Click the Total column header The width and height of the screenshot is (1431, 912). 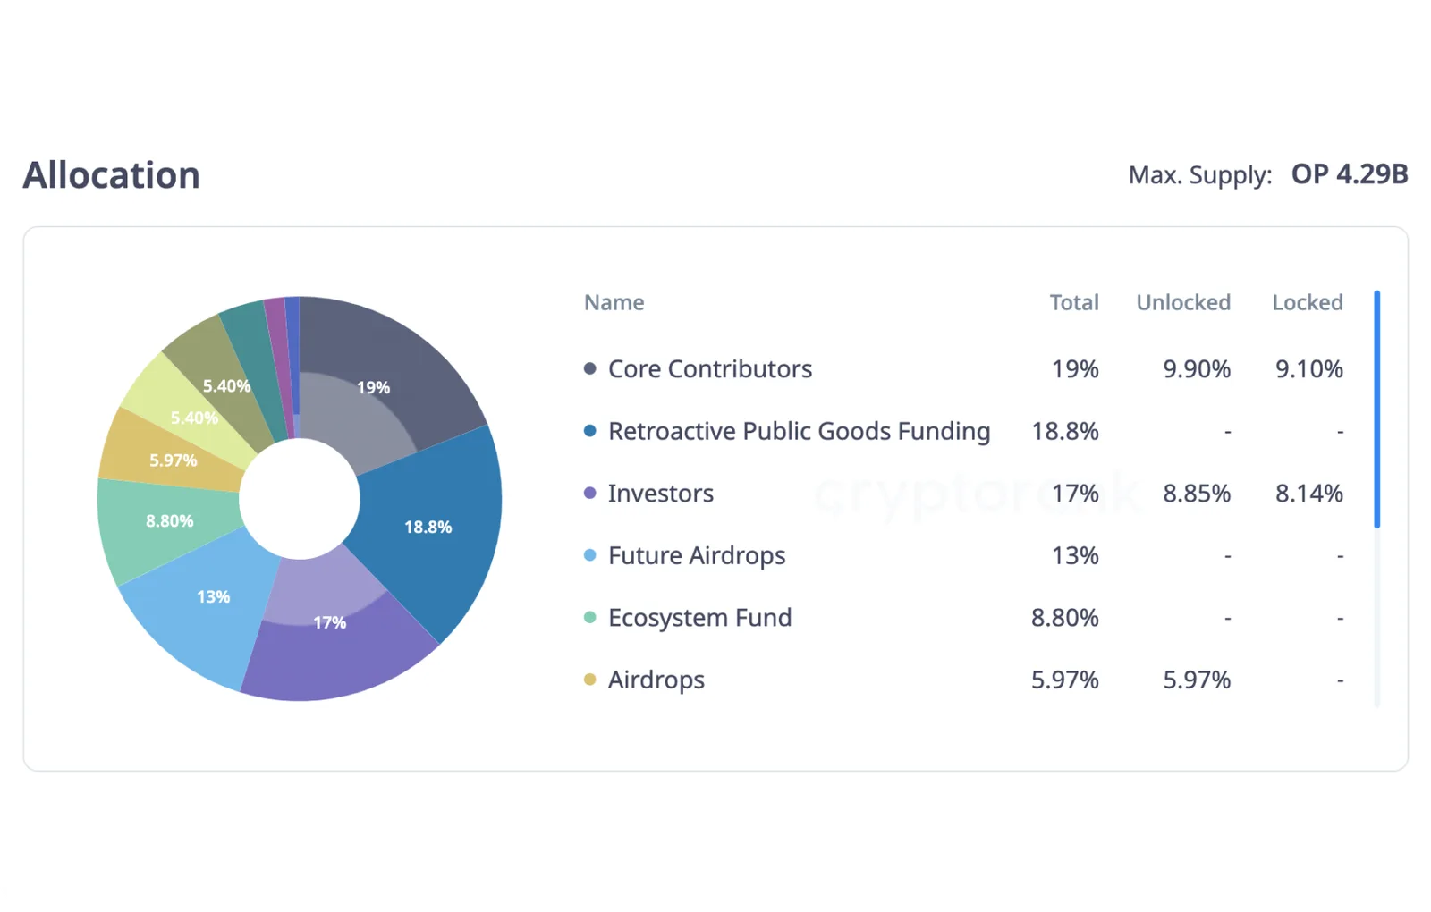(x=1074, y=302)
